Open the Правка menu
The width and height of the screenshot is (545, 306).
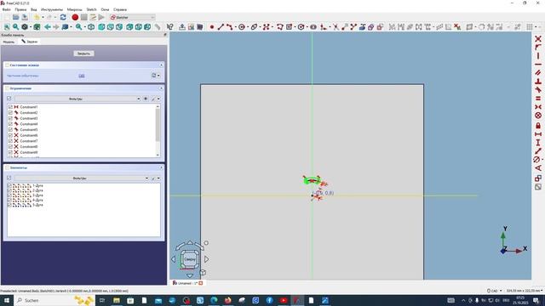point(20,9)
